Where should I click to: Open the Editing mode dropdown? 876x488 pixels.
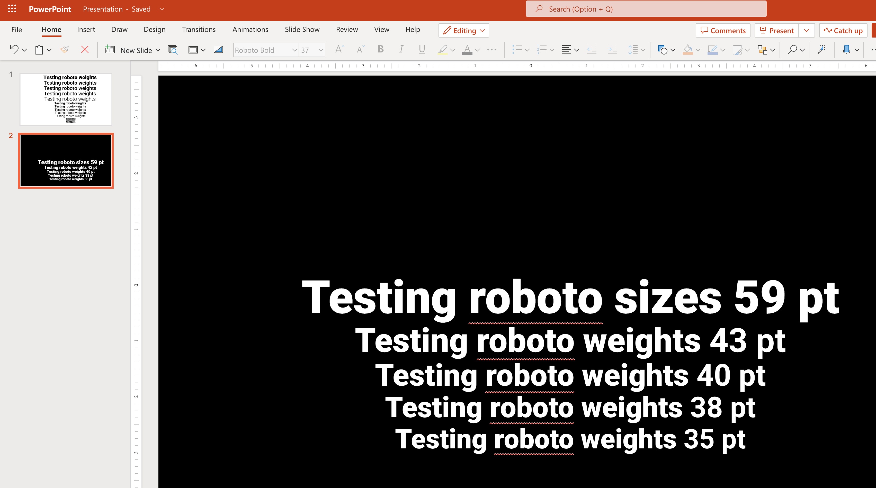coord(464,30)
